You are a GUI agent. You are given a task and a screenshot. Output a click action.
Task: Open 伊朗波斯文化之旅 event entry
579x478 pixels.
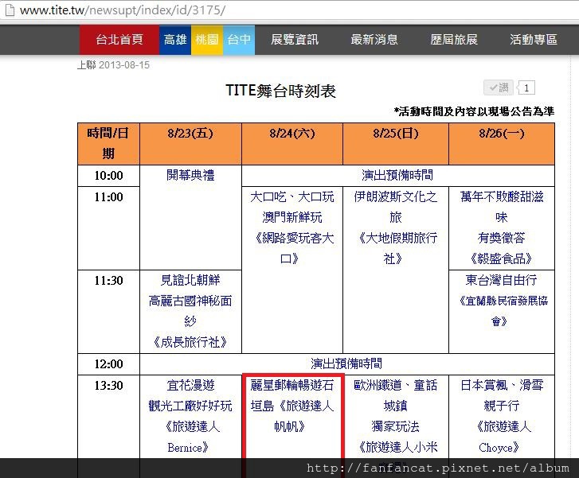[396, 227]
